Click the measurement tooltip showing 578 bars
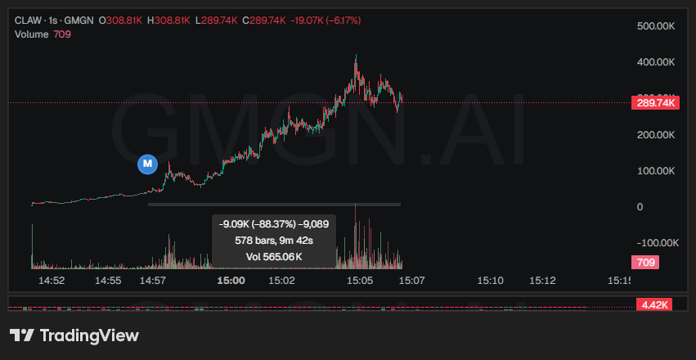Image resolution: width=696 pixels, height=360 pixels. (x=274, y=241)
